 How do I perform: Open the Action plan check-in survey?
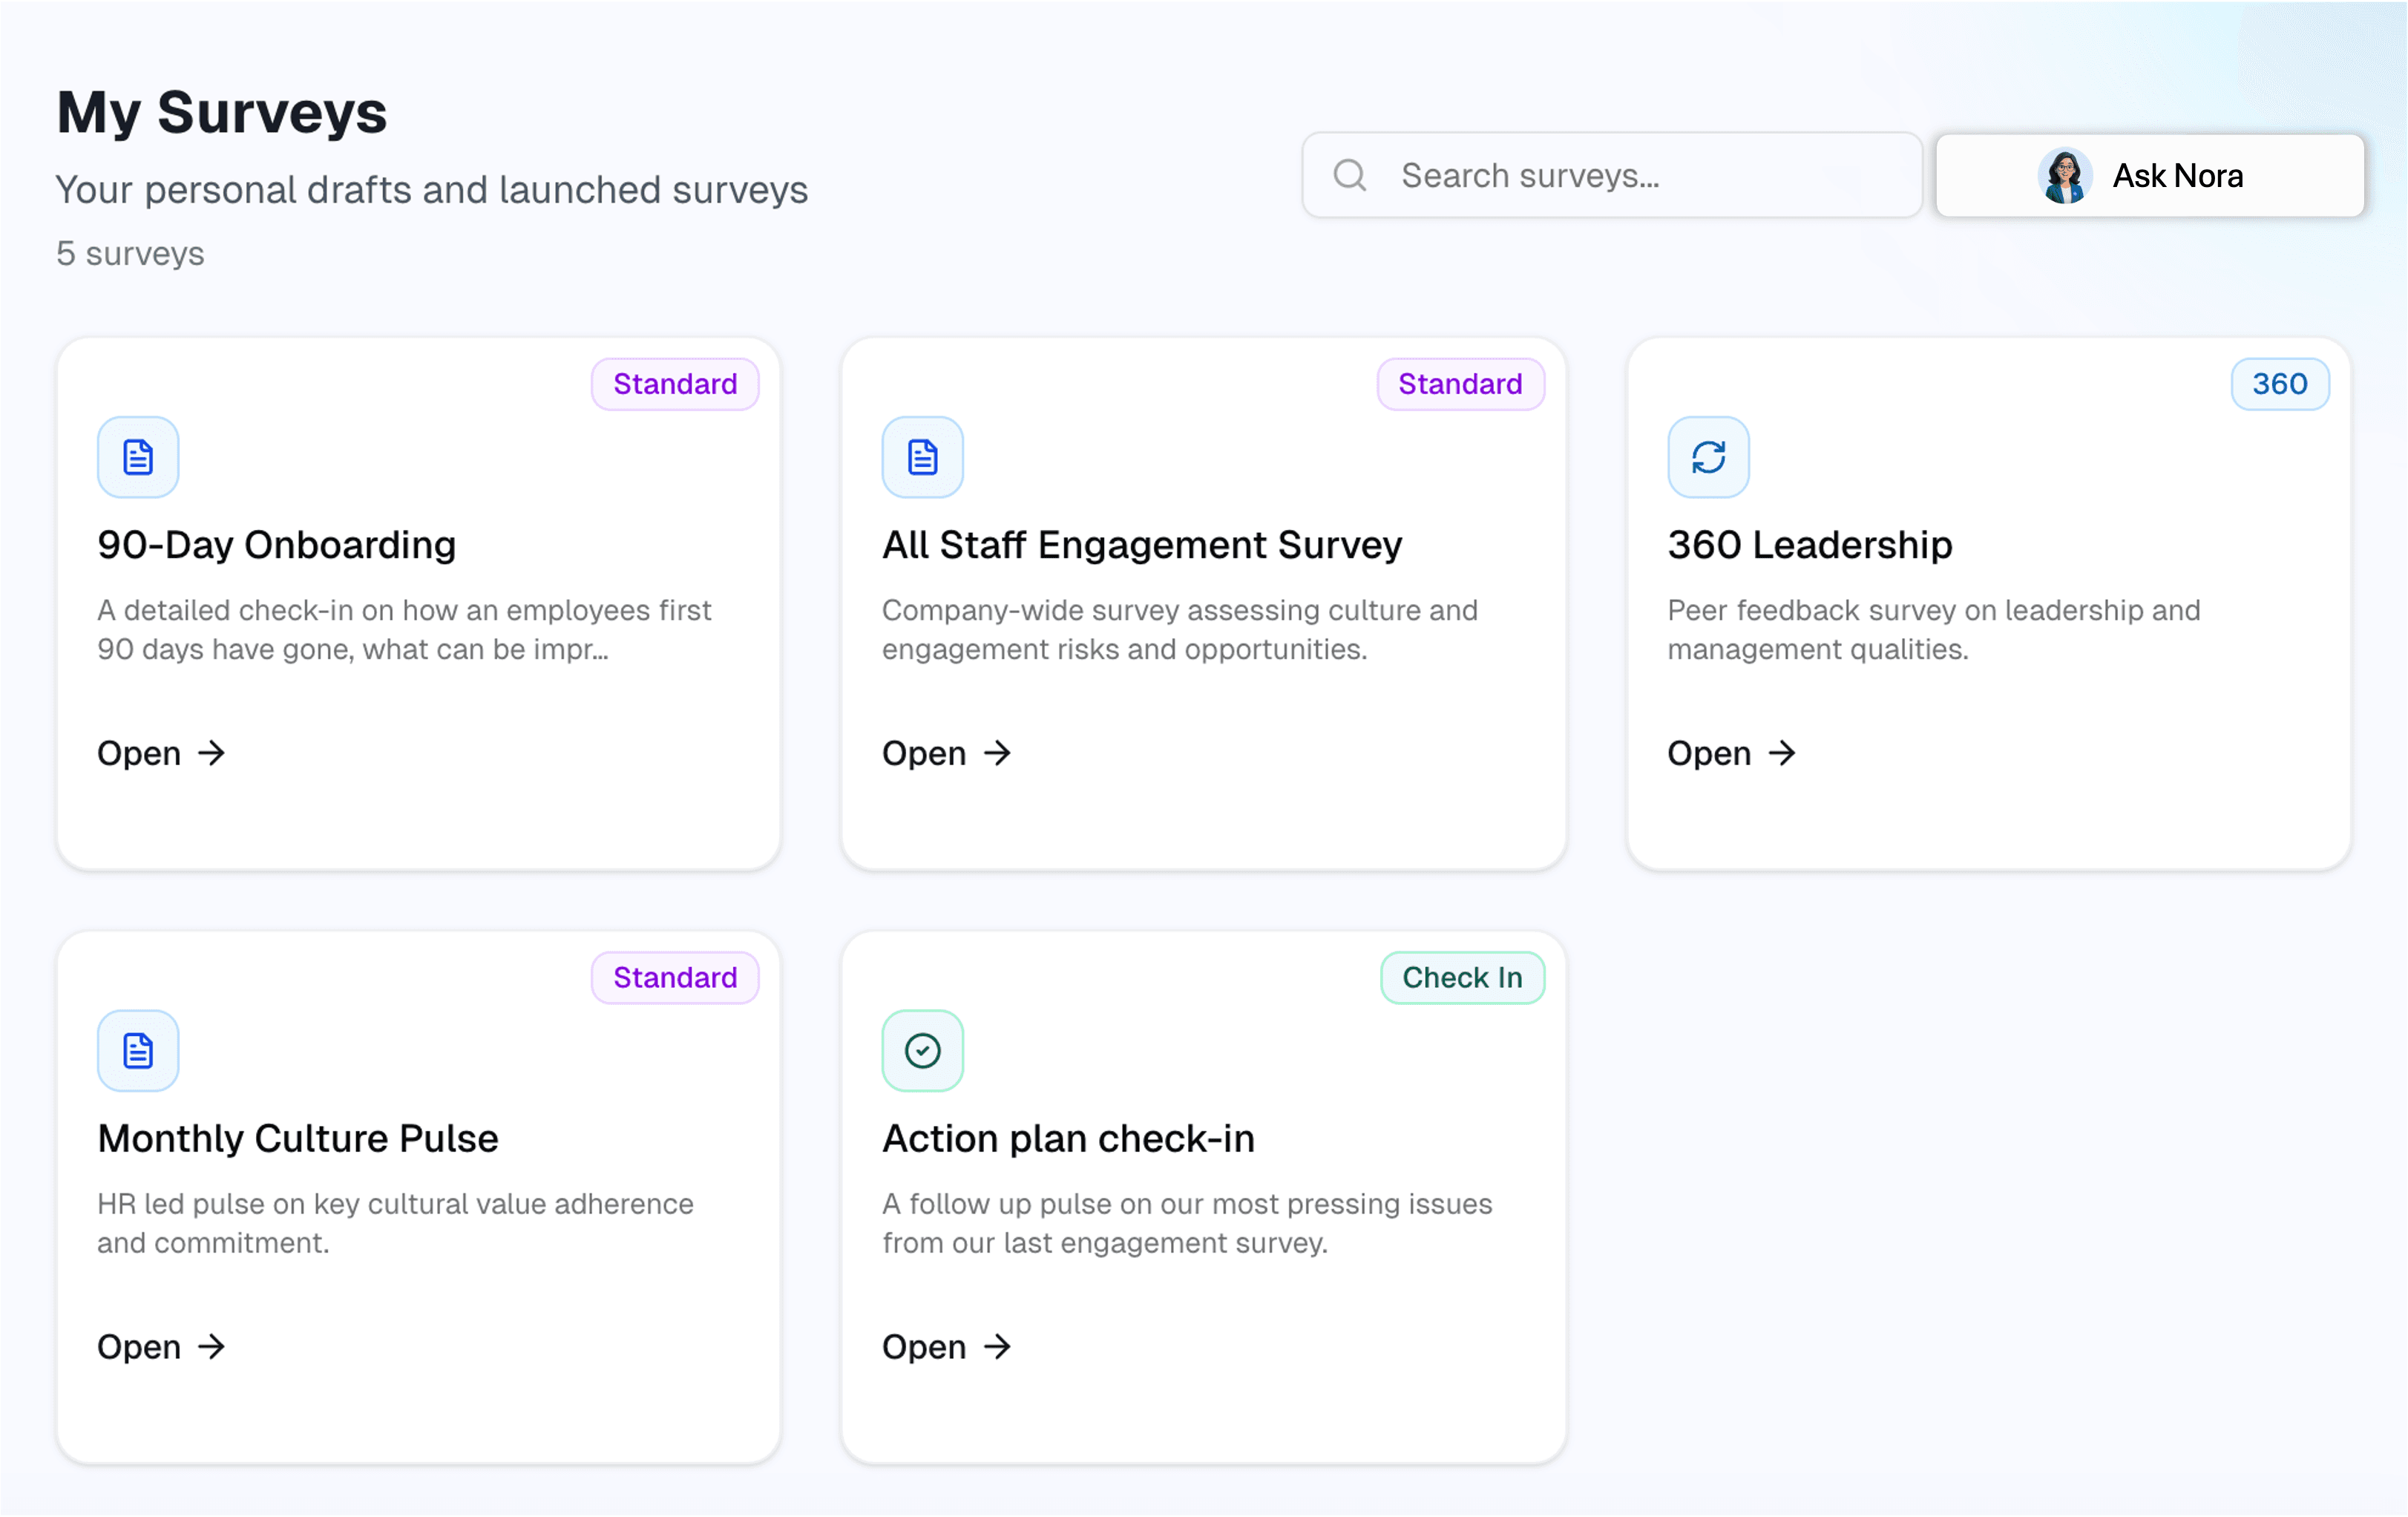click(x=945, y=1346)
